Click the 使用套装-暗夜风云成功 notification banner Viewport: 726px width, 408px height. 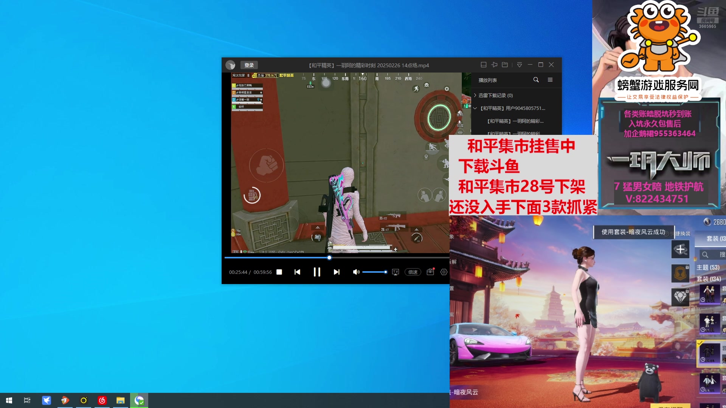633,232
